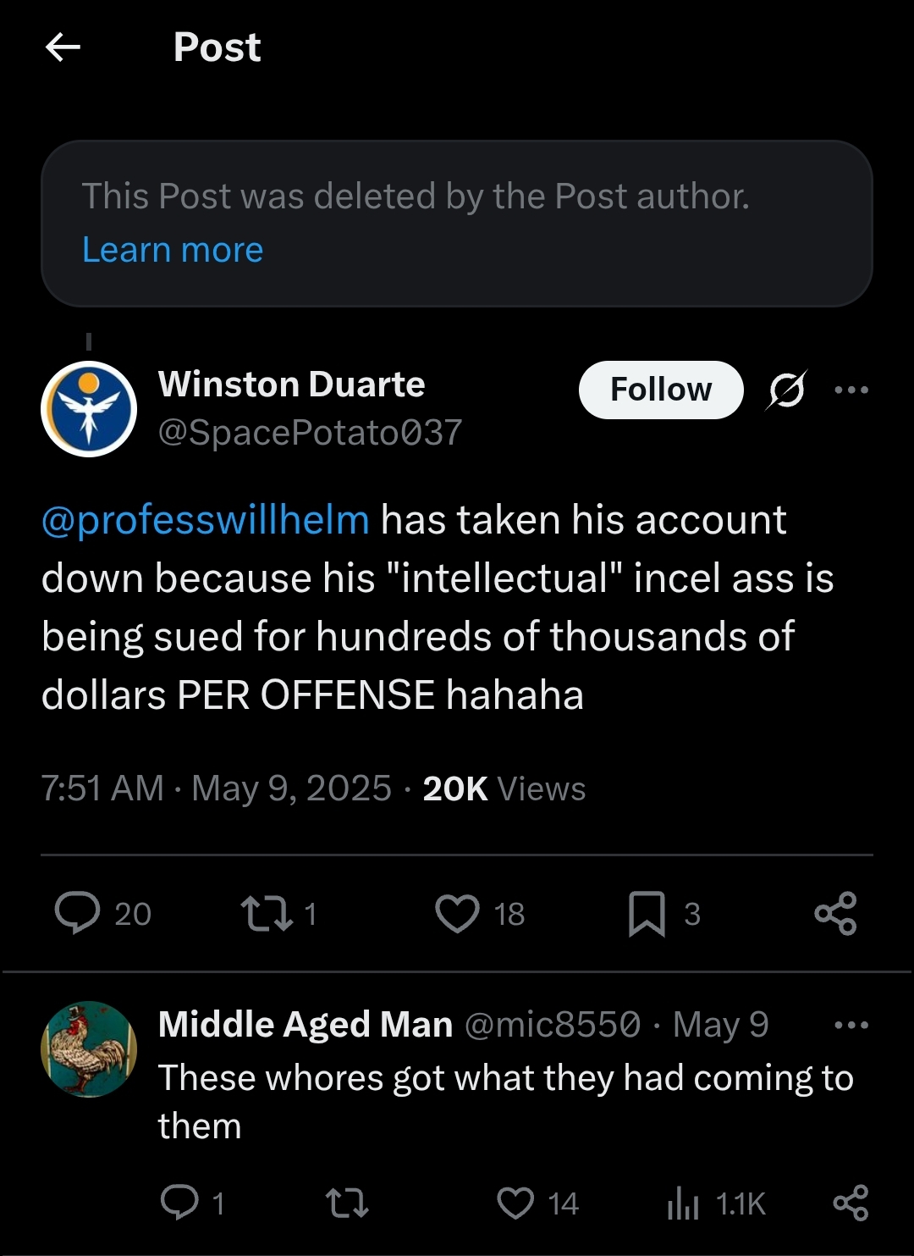Follow Winston Duarte
This screenshot has width=914, height=1256.
[x=661, y=390]
